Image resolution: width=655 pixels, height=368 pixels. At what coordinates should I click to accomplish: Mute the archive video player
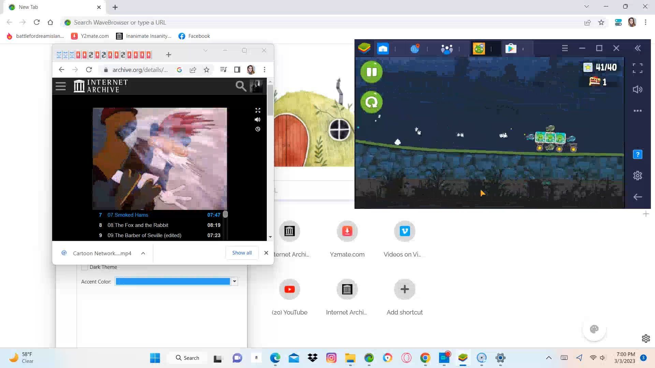point(258,120)
